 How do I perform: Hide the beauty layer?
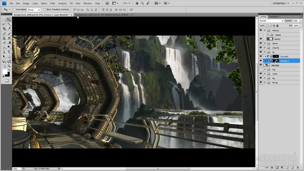point(261,39)
